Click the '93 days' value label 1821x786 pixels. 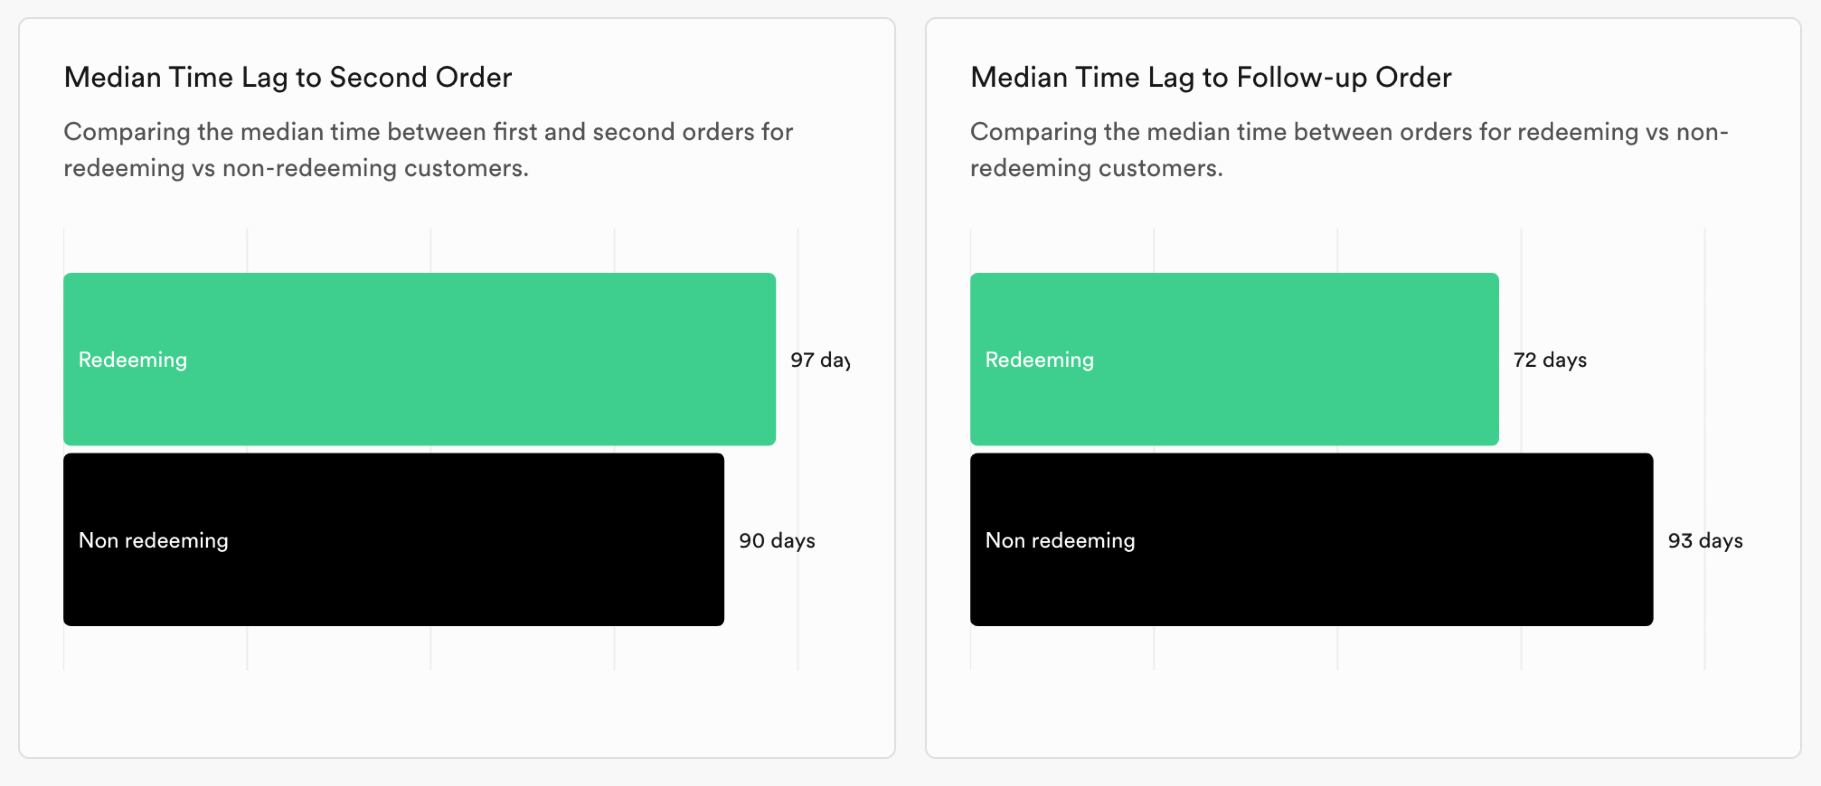pos(1705,540)
